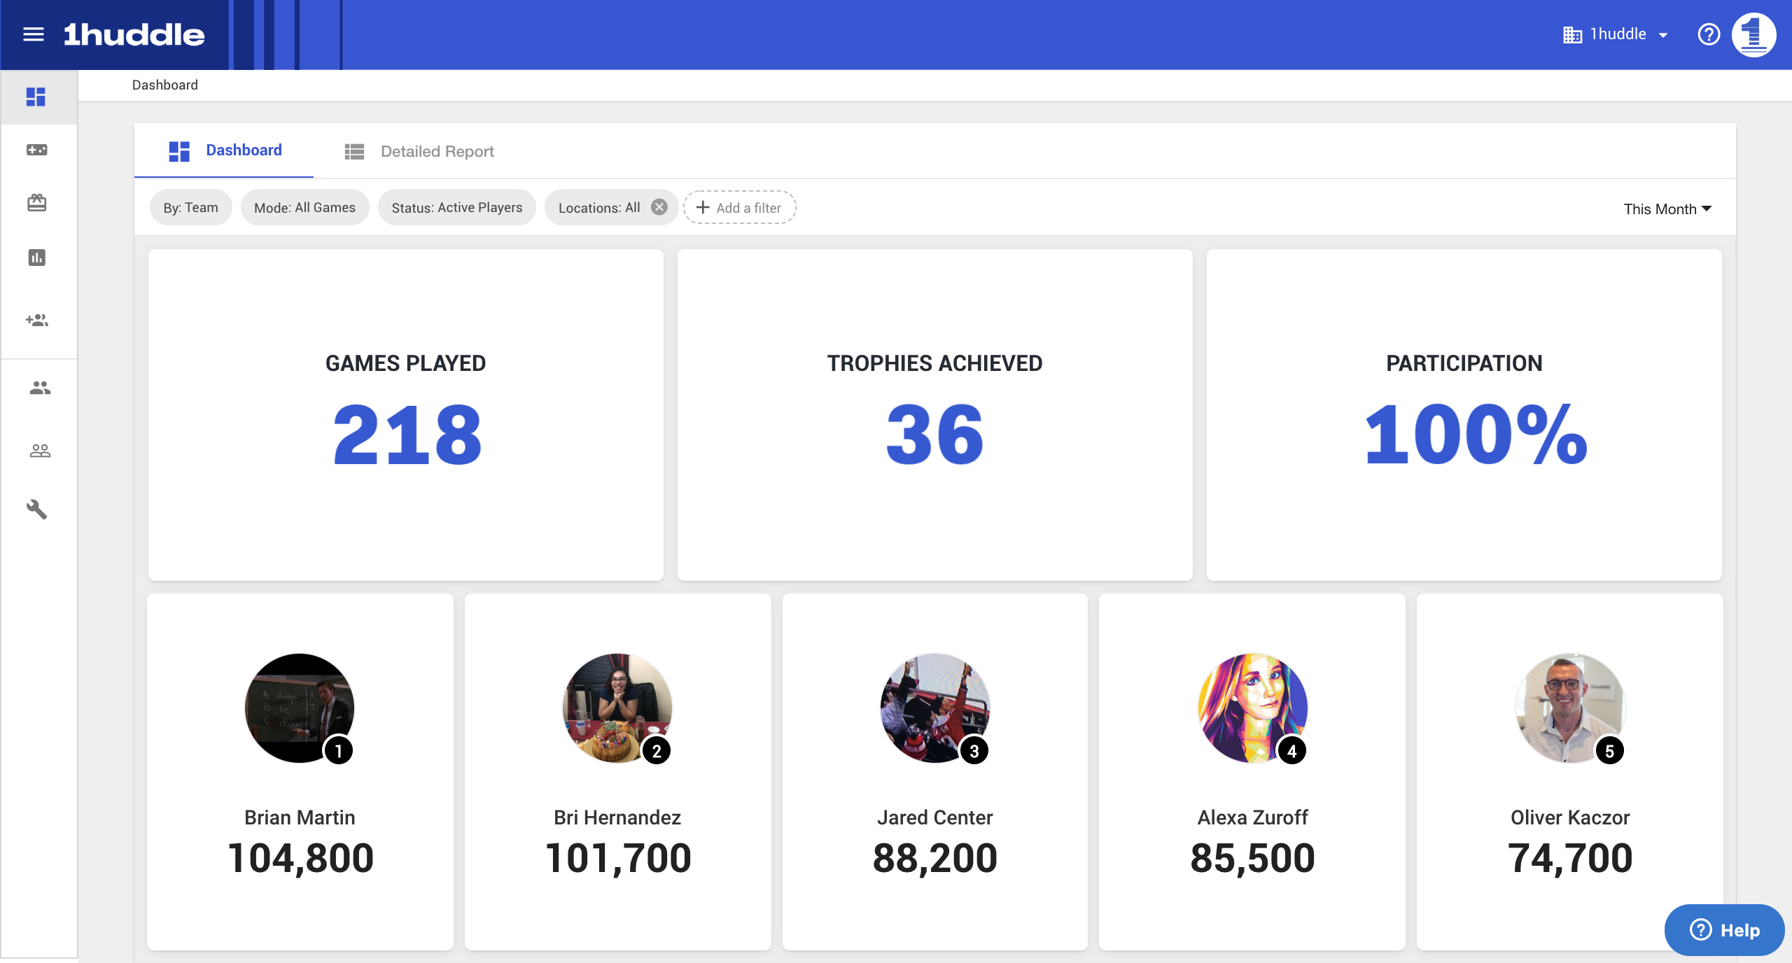Open the gift rewards sidebar icon
Viewport: 1792px width, 963px height.
pyautogui.click(x=37, y=203)
